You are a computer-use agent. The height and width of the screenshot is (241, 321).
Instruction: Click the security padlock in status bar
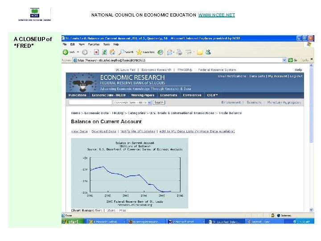[x=272, y=215]
